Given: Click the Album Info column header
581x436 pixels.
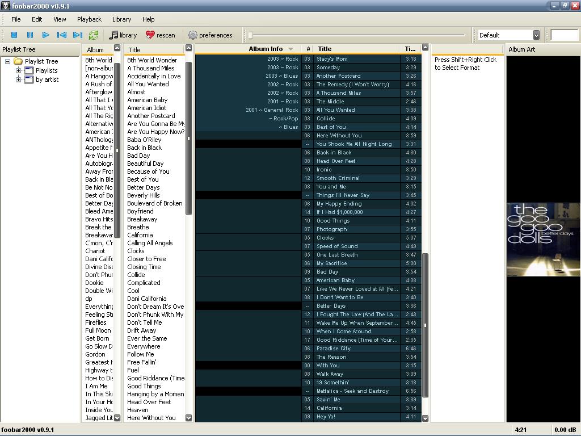Looking at the screenshot, I should pos(266,49).
